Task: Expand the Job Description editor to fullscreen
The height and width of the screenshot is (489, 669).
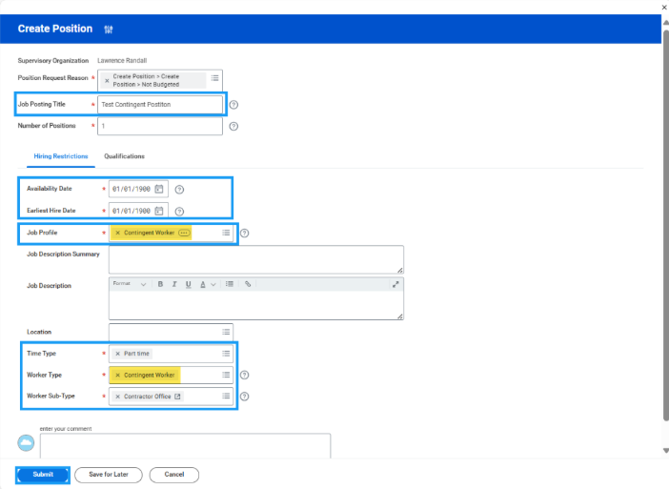Action: click(x=395, y=284)
